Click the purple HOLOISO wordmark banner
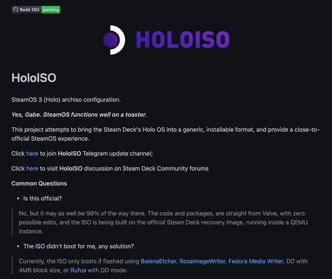 [x=182, y=40]
